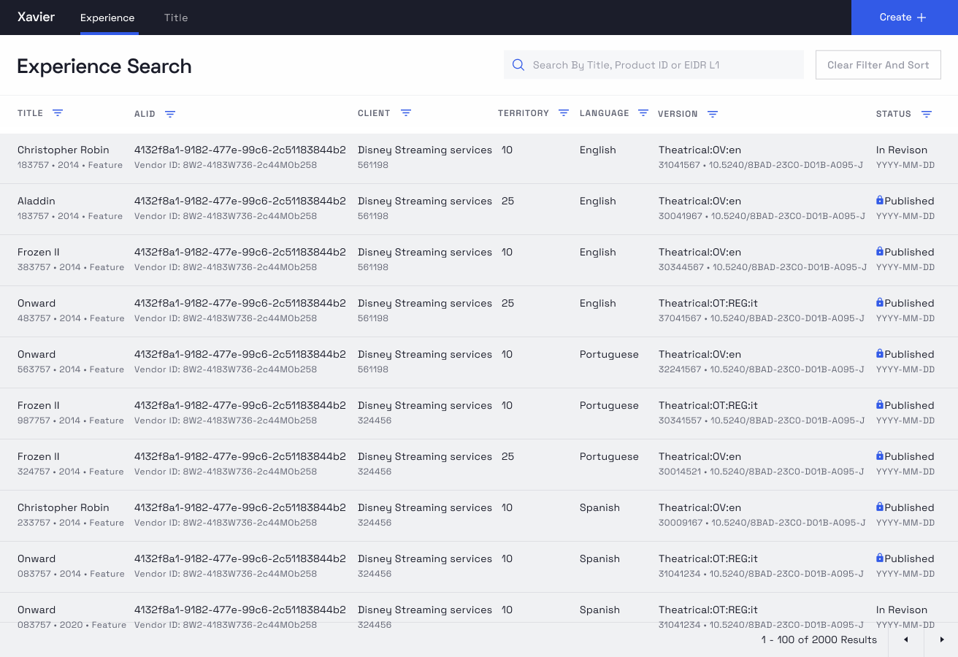Click 'In Revison' status on Christopher Robin 183757 row

[x=902, y=150]
